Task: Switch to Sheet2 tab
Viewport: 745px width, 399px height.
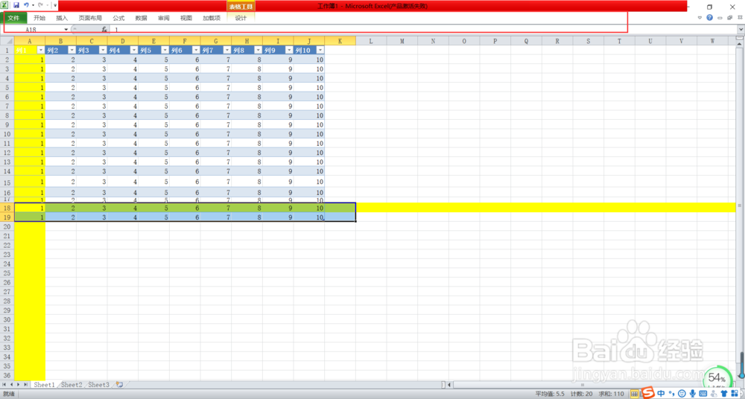Action: (x=72, y=385)
